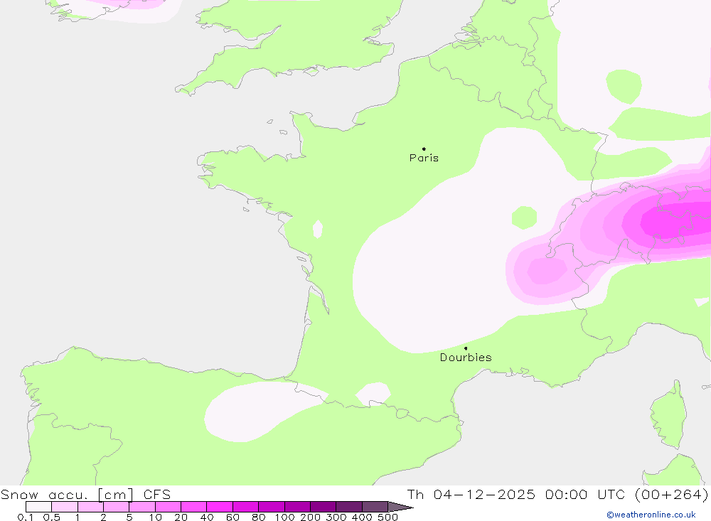Pick the 0.5–1 cm legend swatch
This screenshot has height=521, width=711.
point(65,507)
